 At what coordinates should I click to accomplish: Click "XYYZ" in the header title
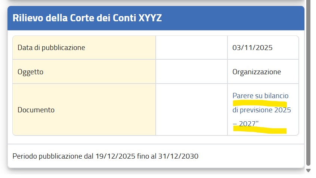[x=150, y=18]
